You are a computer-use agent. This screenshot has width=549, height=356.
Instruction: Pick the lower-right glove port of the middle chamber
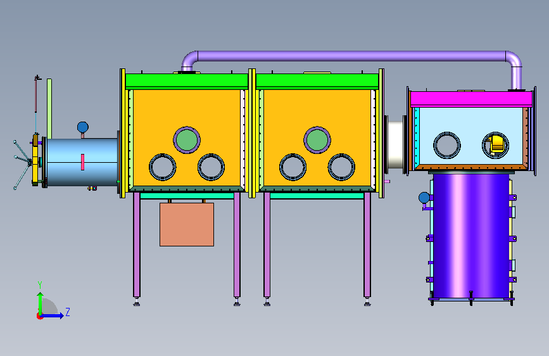tap(341, 167)
